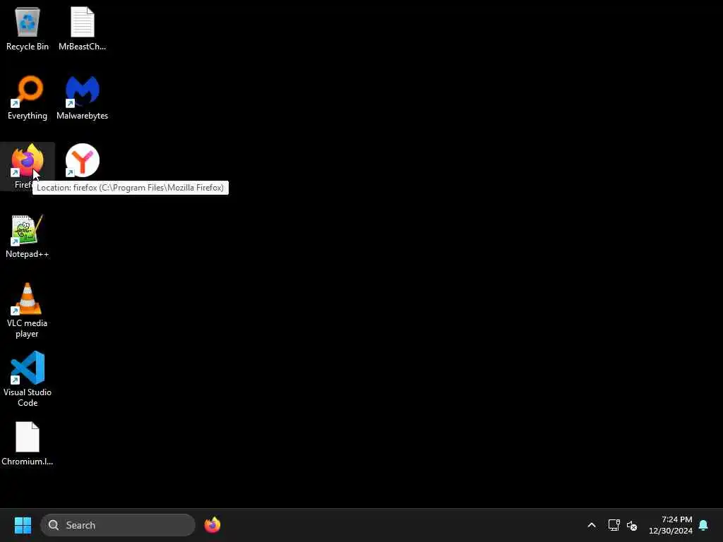
Task: Open the Yandex browser desktop shortcut
Action: click(x=82, y=160)
